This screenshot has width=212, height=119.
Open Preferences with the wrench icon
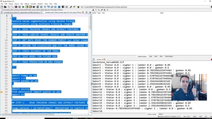(x=71, y=7)
